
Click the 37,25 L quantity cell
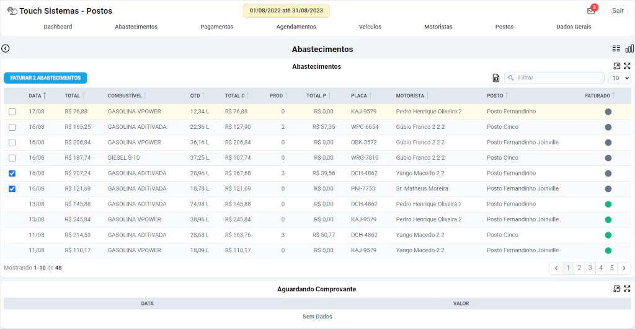tap(200, 158)
